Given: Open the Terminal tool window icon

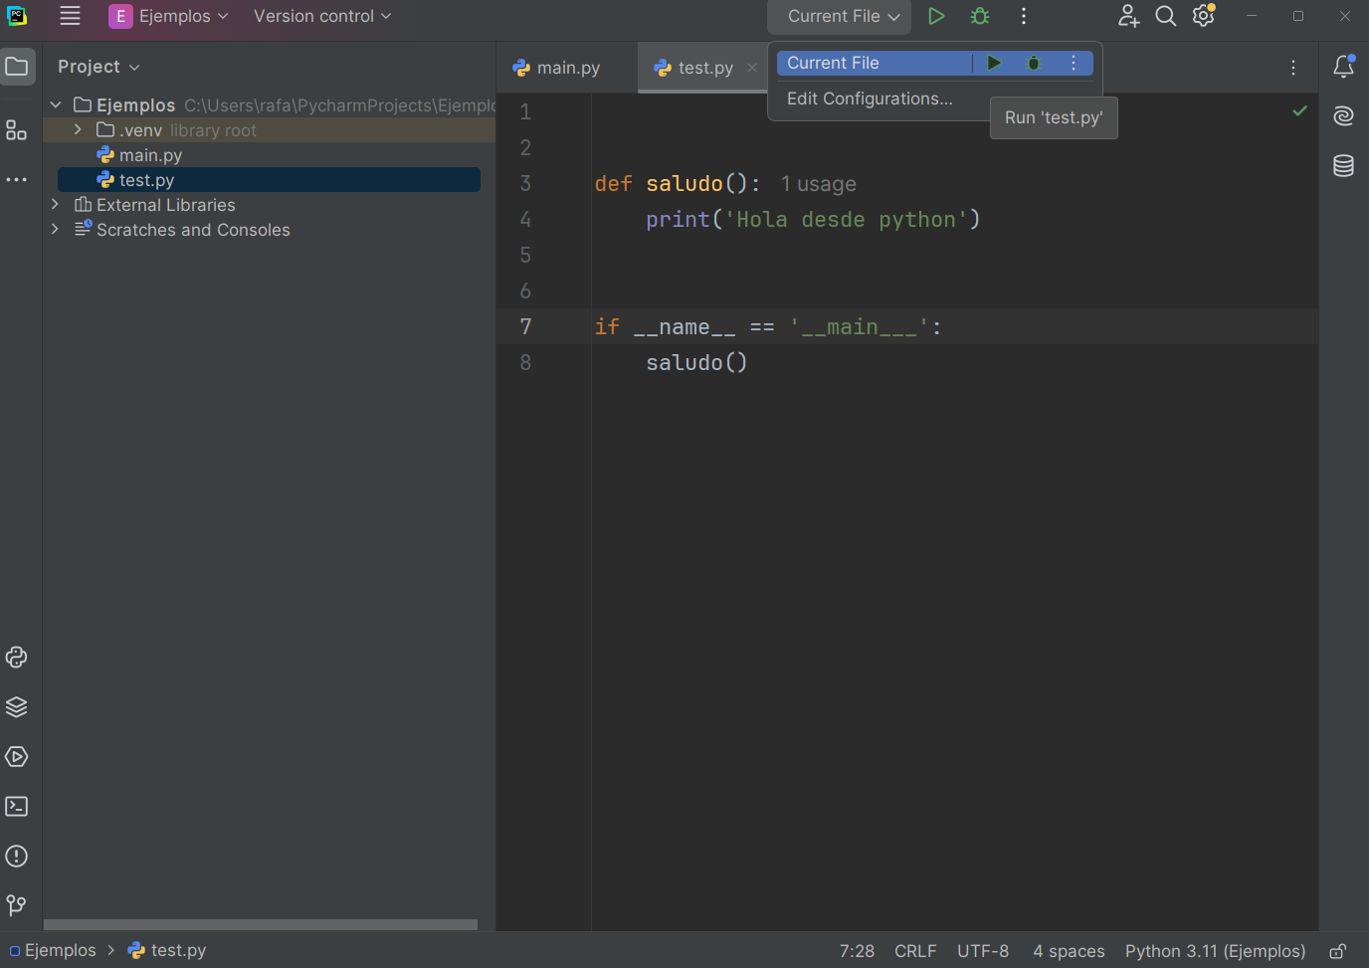Looking at the screenshot, I should point(16,806).
